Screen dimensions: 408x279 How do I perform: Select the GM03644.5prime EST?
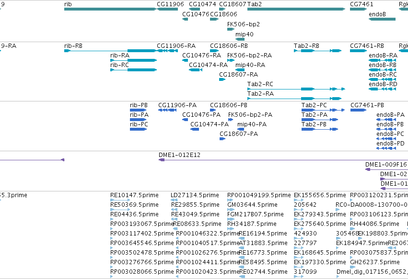click(x=231, y=210)
